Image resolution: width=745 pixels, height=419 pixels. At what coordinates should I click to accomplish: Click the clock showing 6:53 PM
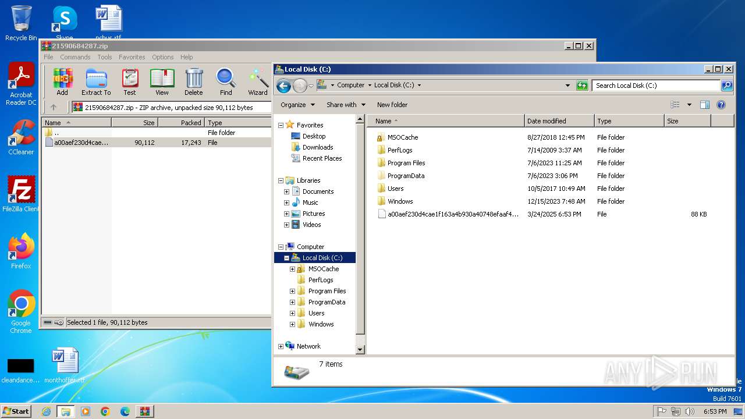pos(715,411)
